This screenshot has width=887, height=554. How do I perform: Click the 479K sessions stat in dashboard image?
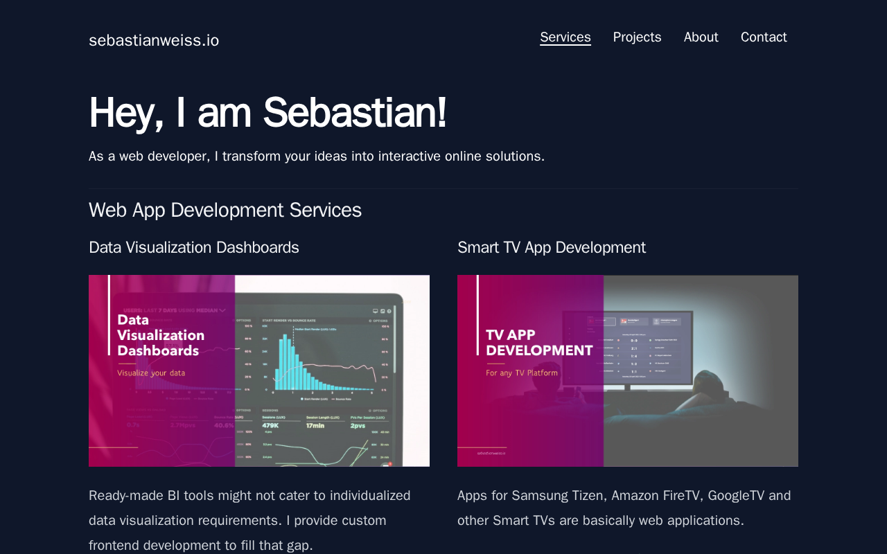270,425
